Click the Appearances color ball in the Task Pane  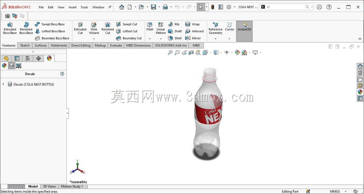(x=360, y=92)
